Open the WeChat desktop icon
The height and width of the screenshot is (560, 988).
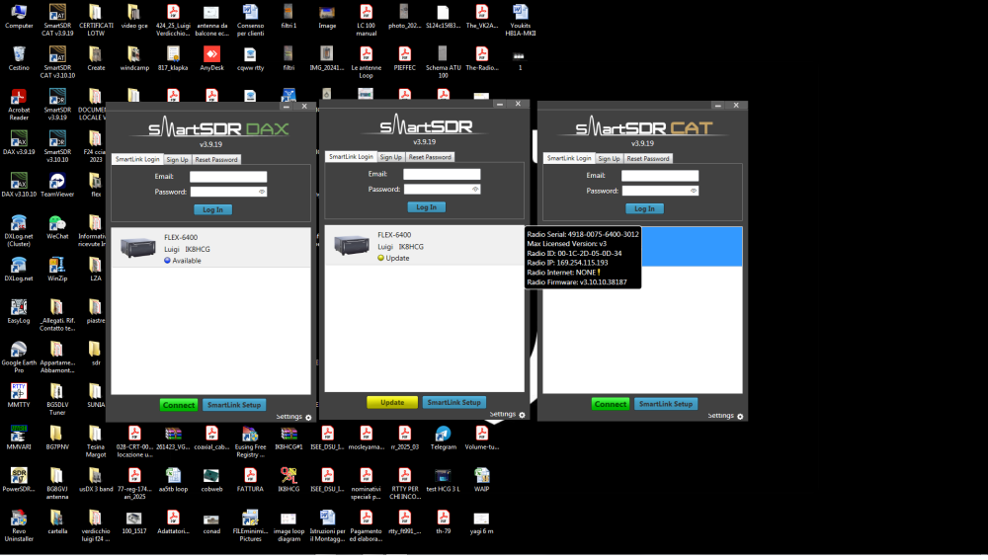57,227
